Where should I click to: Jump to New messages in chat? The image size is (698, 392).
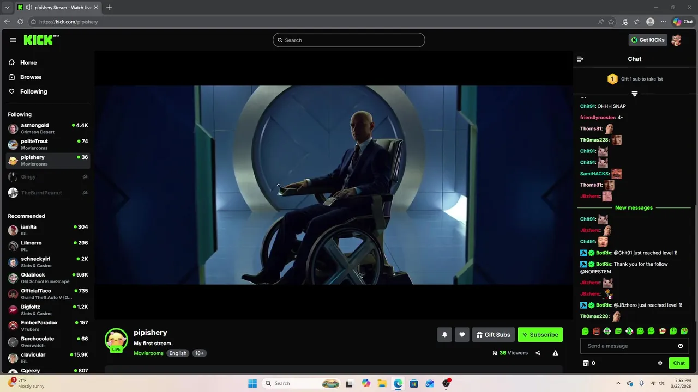634,208
